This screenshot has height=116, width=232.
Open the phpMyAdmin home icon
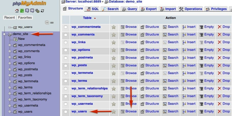17,11
